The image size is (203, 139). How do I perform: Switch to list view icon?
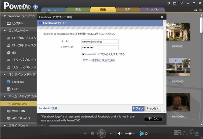200,10
